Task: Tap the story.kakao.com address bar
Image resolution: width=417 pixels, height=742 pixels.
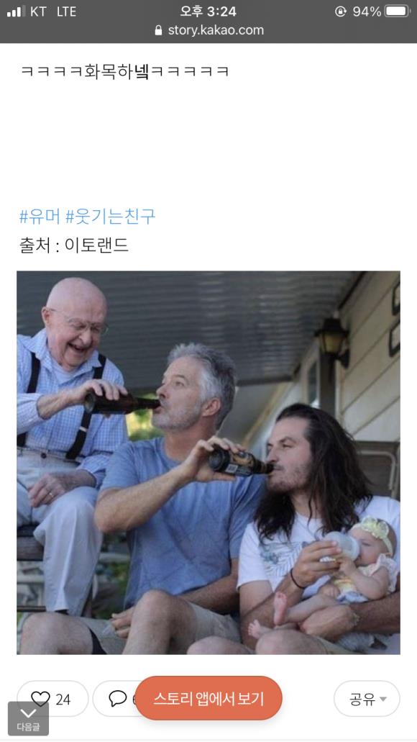Action: tap(208, 30)
